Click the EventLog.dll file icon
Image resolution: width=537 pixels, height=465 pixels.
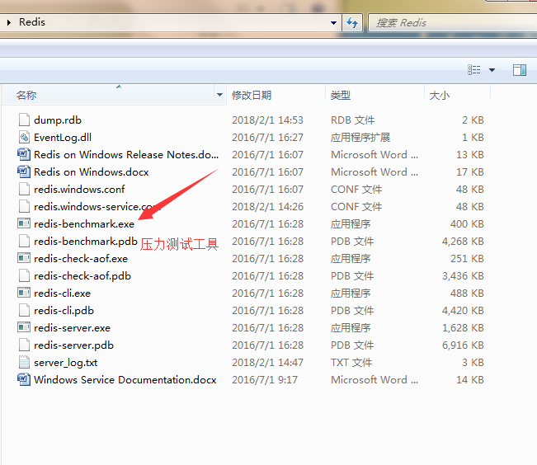[x=24, y=138]
